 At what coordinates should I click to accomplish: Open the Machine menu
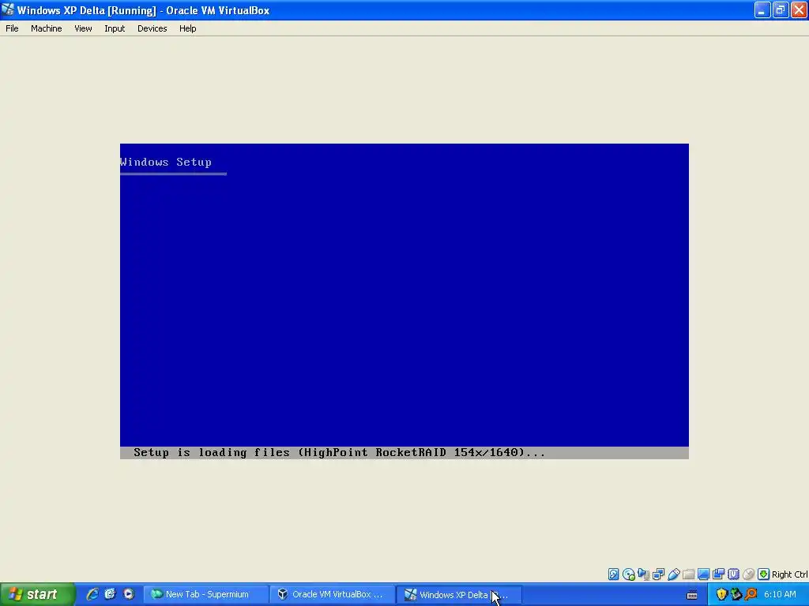pos(46,28)
